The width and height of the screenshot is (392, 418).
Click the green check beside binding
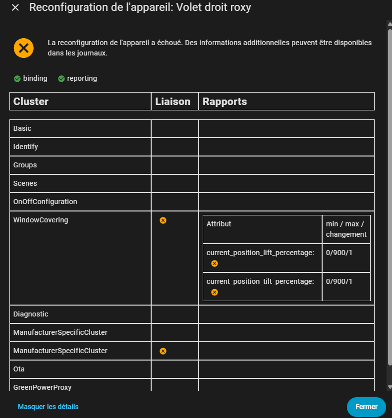tap(17, 79)
